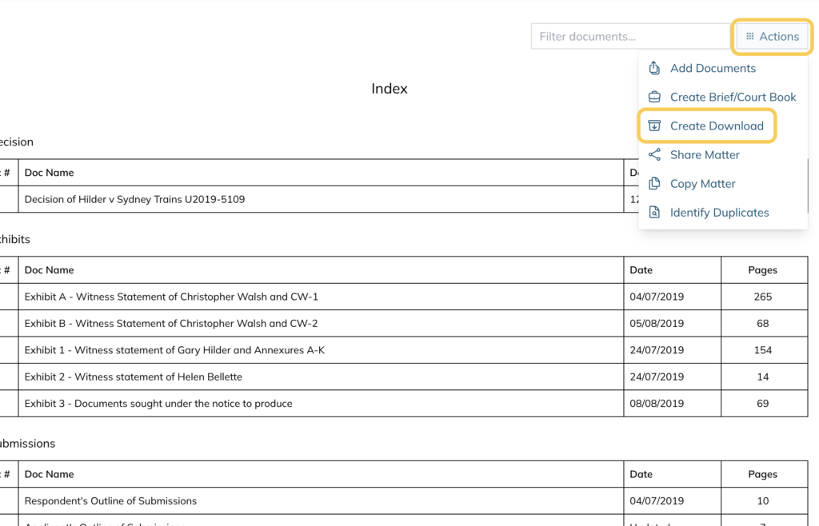
Task: Click the upload icon beside Add Documents
Action: pos(654,68)
